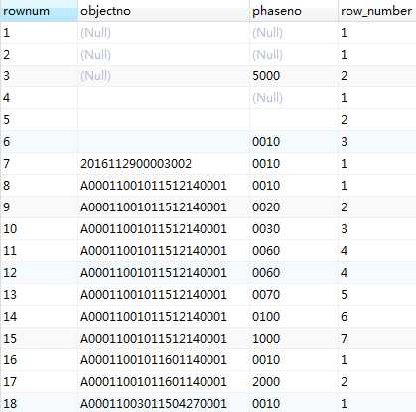Image resolution: width=416 pixels, height=412 pixels.
Task: Select objectno cell in row 16
Action: coord(164,360)
